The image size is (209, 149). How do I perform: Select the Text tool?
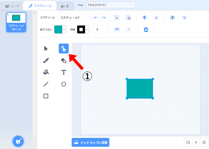[64, 72]
